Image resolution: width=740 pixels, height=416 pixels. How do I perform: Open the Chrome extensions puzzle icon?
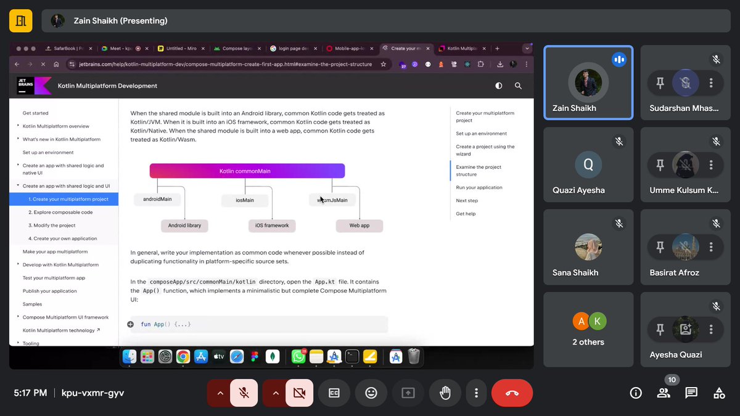[481, 64]
